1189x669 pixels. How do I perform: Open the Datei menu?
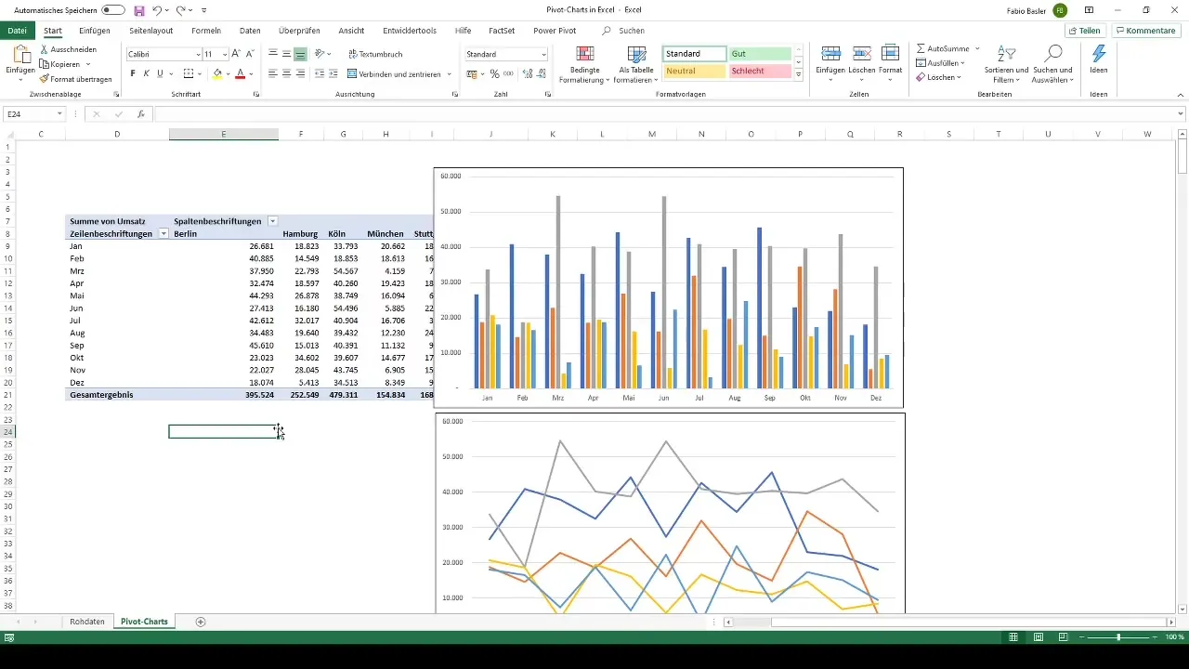[17, 31]
